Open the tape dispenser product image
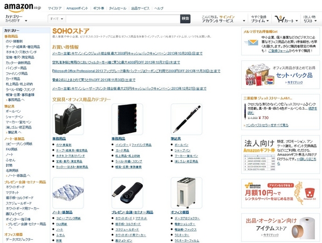322x243 pixels. (x=68, y=119)
